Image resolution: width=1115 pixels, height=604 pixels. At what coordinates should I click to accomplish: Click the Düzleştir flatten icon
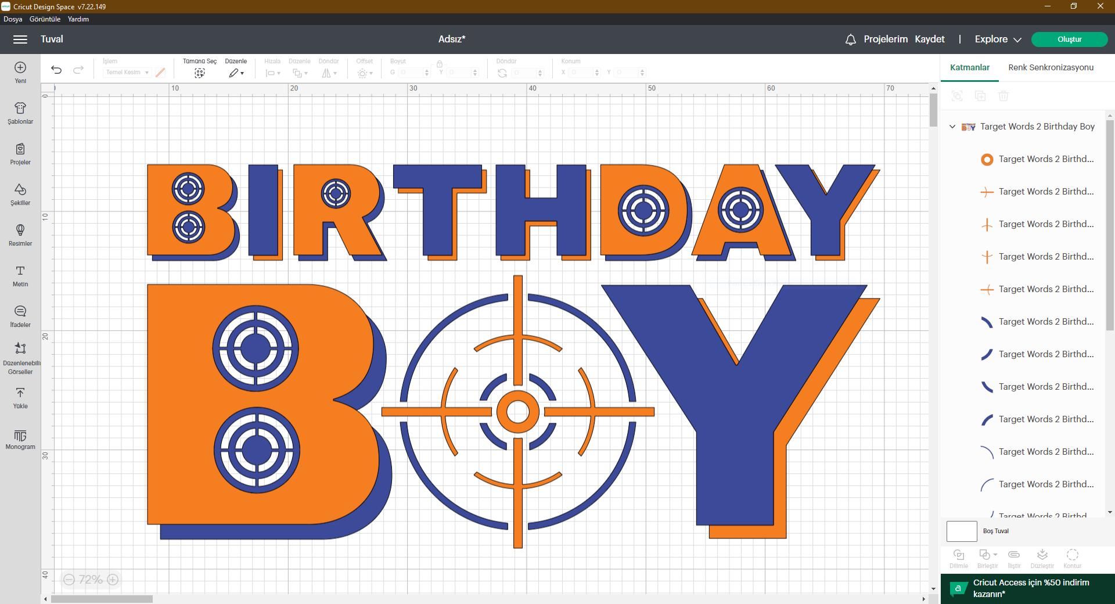(x=1042, y=555)
